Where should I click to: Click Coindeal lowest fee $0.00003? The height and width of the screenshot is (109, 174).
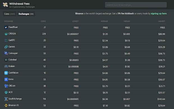point(74,60)
